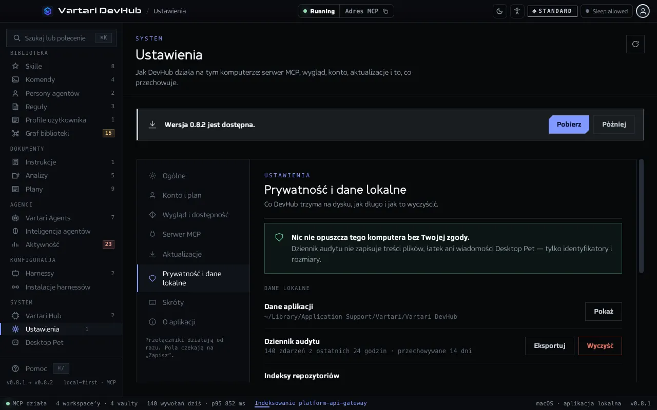Open the Konto i plan tab
The height and width of the screenshot is (410, 657).
point(193,195)
